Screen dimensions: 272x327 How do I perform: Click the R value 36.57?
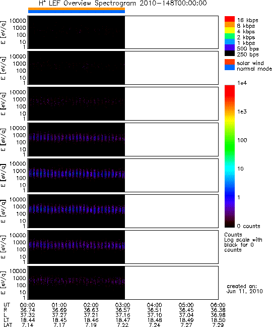(123, 310)
